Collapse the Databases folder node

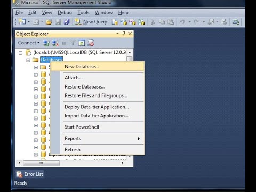click(28, 60)
